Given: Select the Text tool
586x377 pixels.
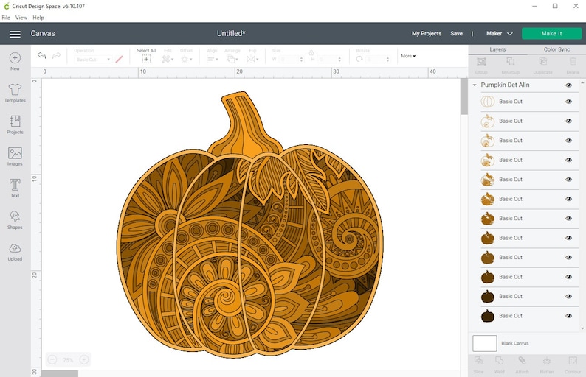Looking at the screenshot, I should pos(15,188).
